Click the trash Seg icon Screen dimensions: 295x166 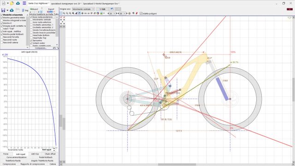25,10
